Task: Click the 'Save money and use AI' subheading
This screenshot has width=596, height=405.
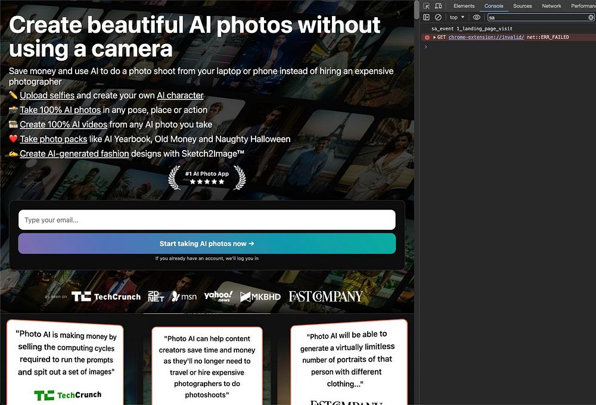Action: (201, 76)
